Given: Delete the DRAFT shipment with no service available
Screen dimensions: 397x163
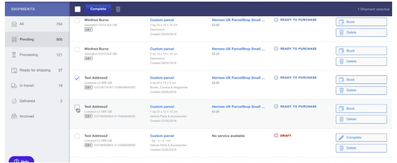Looking at the screenshot, I should (x=361, y=148).
